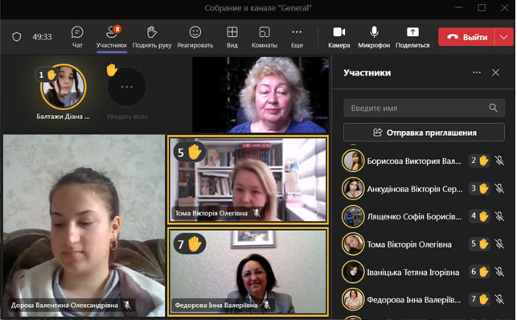Open the participants panel three-dot options
517x320 pixels.
click(x=477, y=72)
